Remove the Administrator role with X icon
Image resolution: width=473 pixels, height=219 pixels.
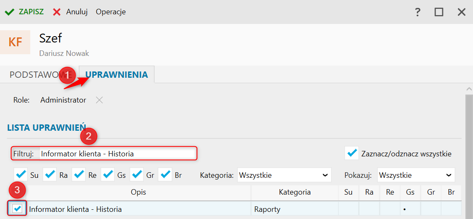99,100
